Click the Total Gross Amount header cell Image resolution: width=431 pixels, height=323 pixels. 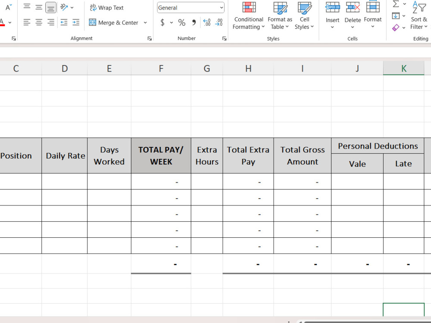click(x=303, y=156)
